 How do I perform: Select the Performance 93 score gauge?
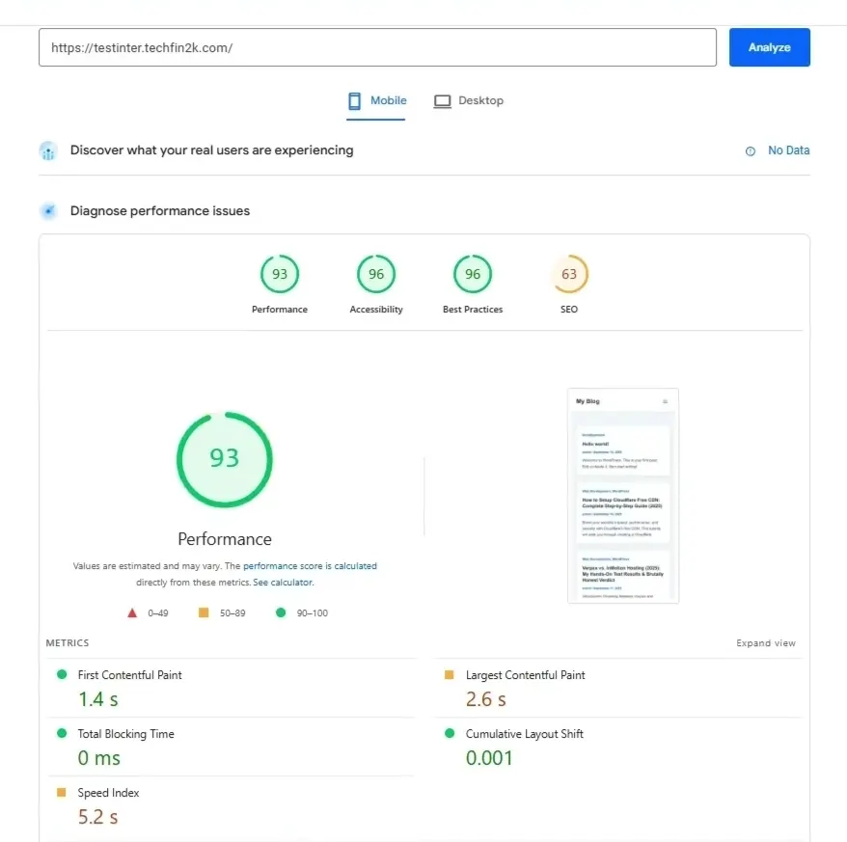click(280, 274)
